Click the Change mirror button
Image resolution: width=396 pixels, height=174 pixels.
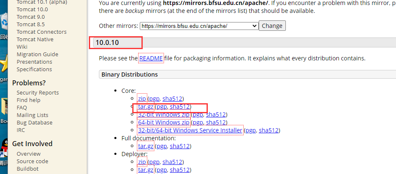click(x=272, y=26)
